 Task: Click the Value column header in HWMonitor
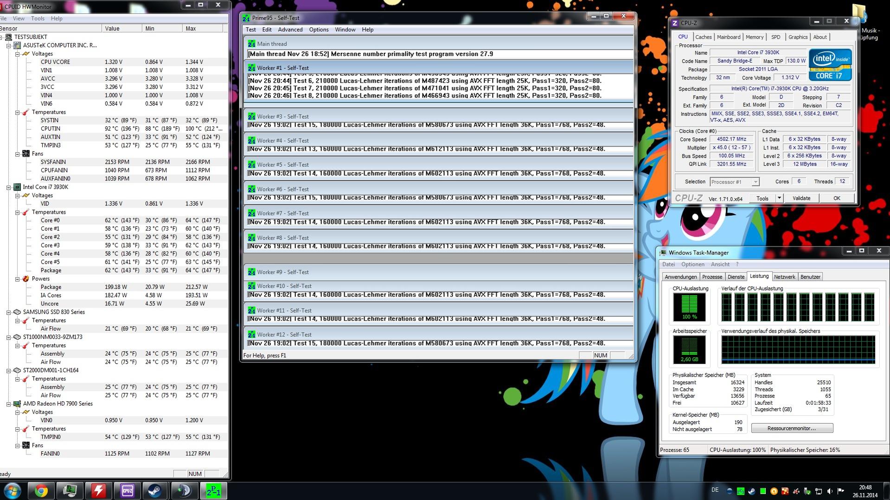pos(122,28)
